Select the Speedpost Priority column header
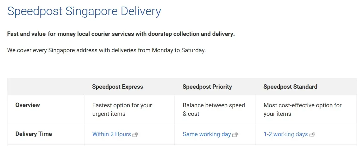 (x=207, y=87)
